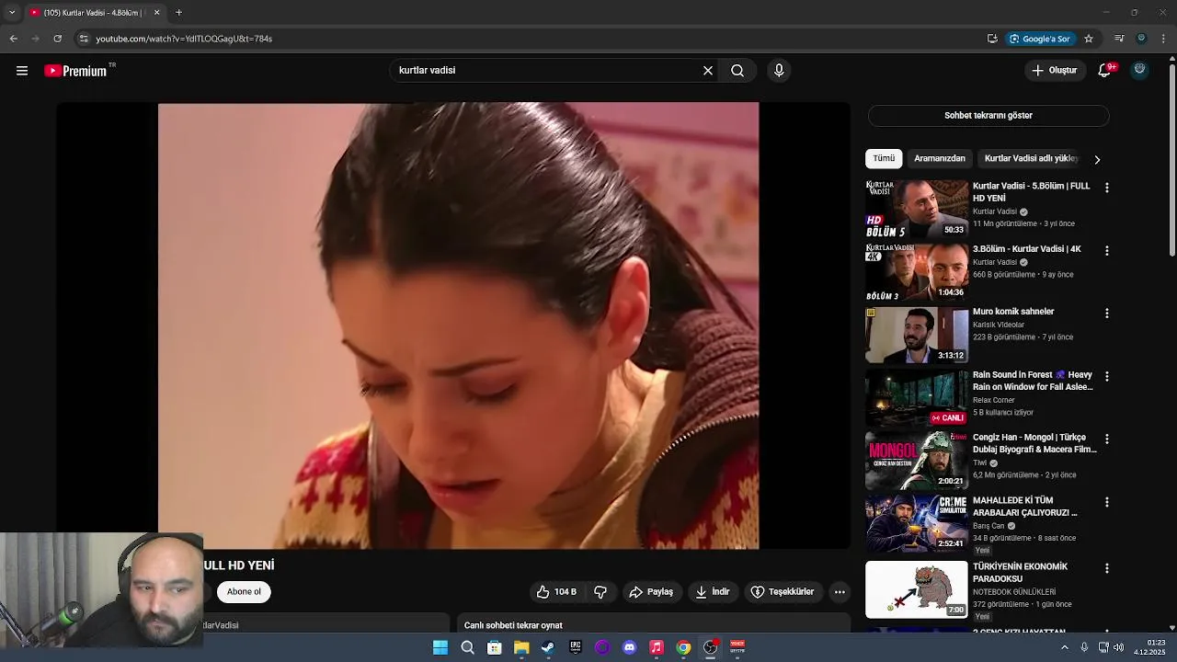The width and height of the screenshot is (1177, 662).
Task: Open options for MAHALLEDE Kİ TÜM ARABALARI
Action: (x=1107, y=503)
